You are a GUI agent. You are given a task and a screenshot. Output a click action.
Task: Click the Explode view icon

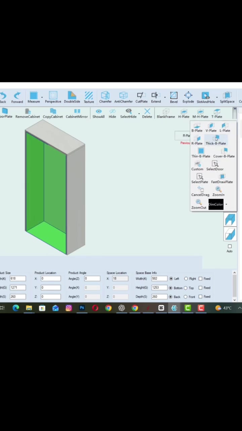[x=188, y=97]
